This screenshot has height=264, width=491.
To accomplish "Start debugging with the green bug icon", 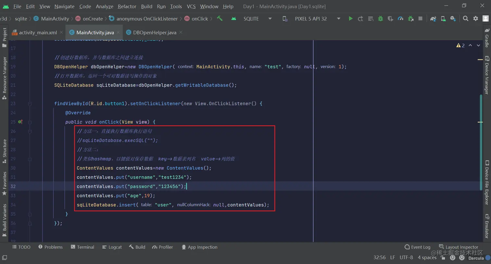I will (x=381, y=19).
